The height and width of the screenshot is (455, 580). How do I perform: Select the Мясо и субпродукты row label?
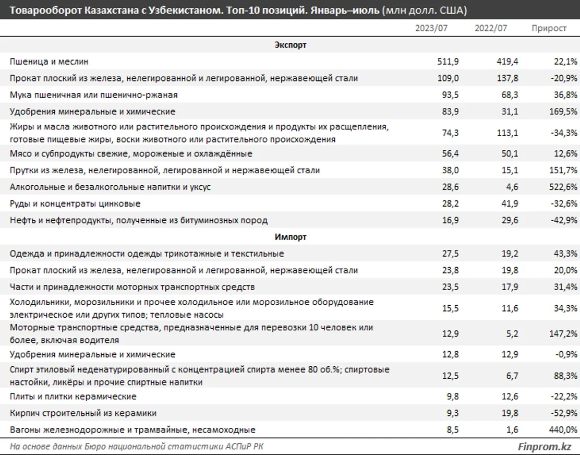pyautogui.click(x=131, y=153)
